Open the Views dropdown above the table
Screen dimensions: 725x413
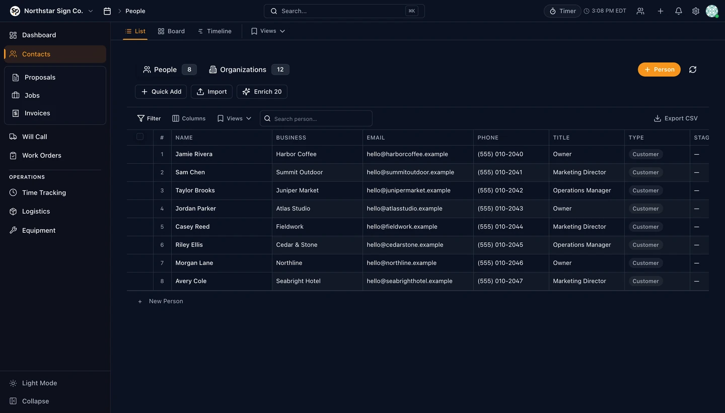point(234,118)
